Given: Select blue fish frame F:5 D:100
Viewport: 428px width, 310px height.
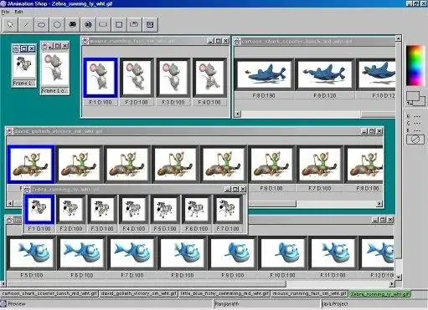Looking at the screenshot, I should 32,253.
